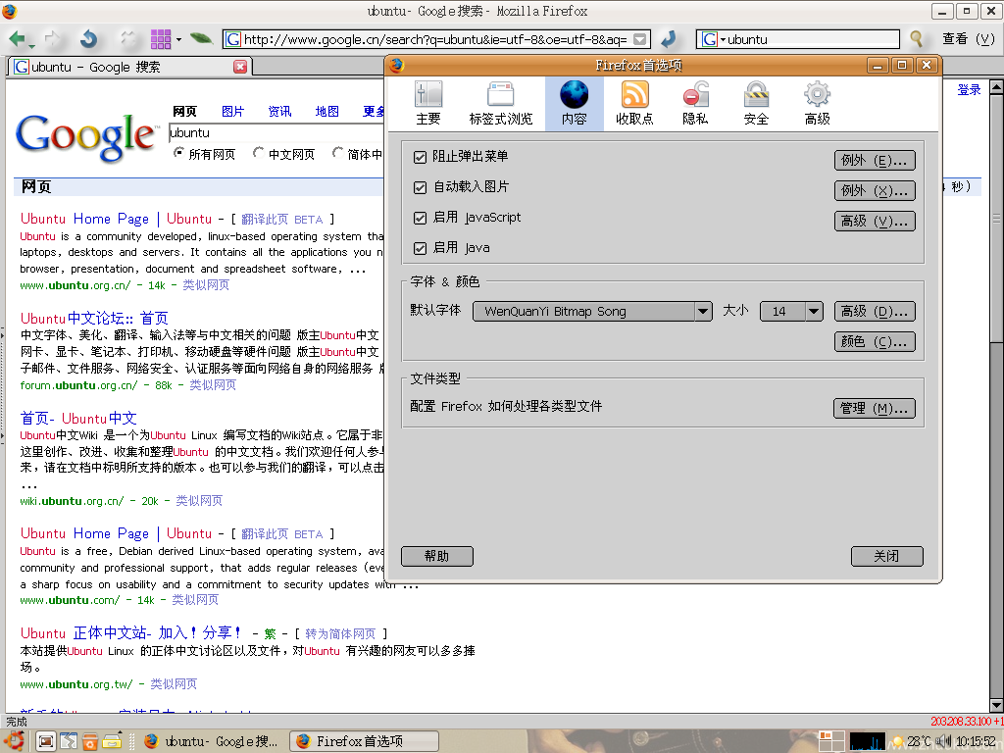The image size is (1004, 753).
Task: Open the 查看 (V) menu
Action: (x=968, y=39)
